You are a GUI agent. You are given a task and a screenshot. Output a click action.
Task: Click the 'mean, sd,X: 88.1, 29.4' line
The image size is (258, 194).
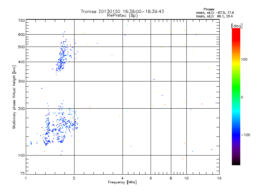coord(214,16)
